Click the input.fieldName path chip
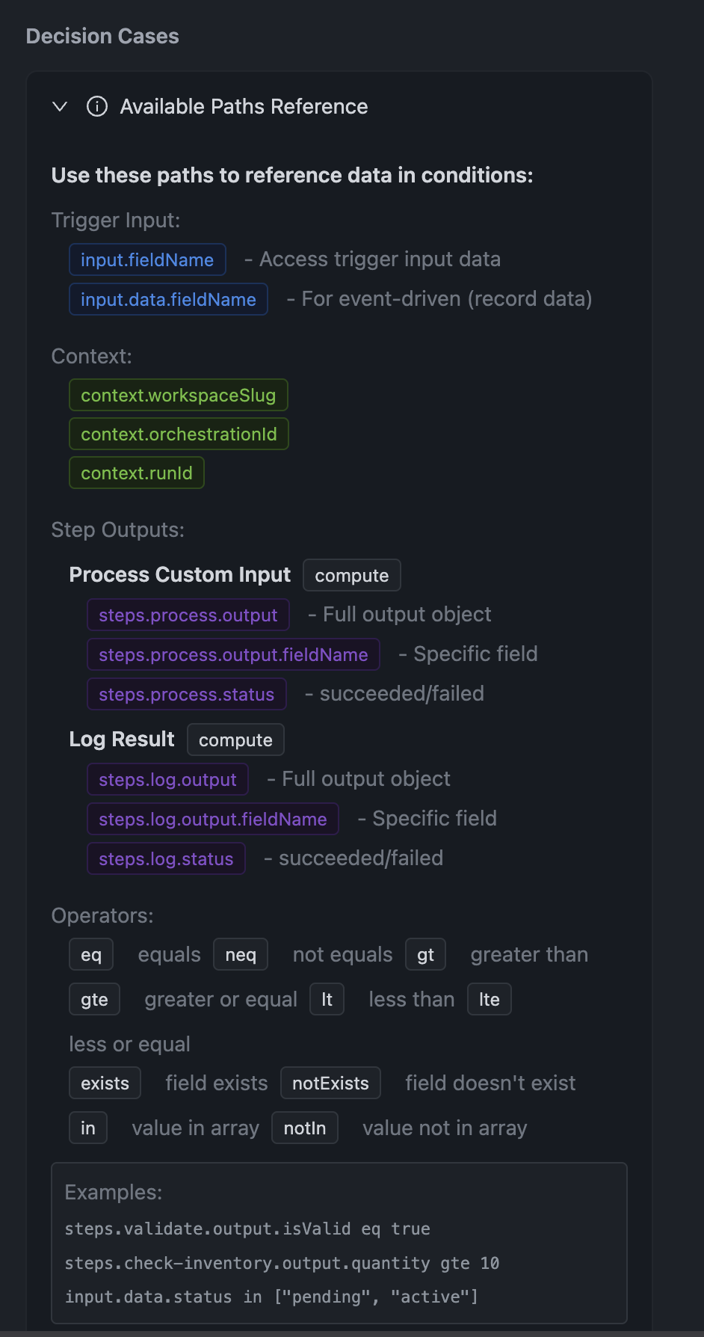This screenshot has height=1337, width=704. point(147,260)
